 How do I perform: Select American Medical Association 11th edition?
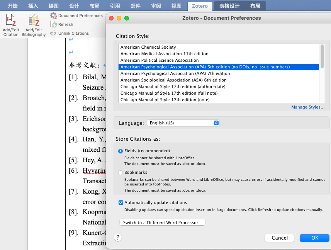(x=219, y=54)
